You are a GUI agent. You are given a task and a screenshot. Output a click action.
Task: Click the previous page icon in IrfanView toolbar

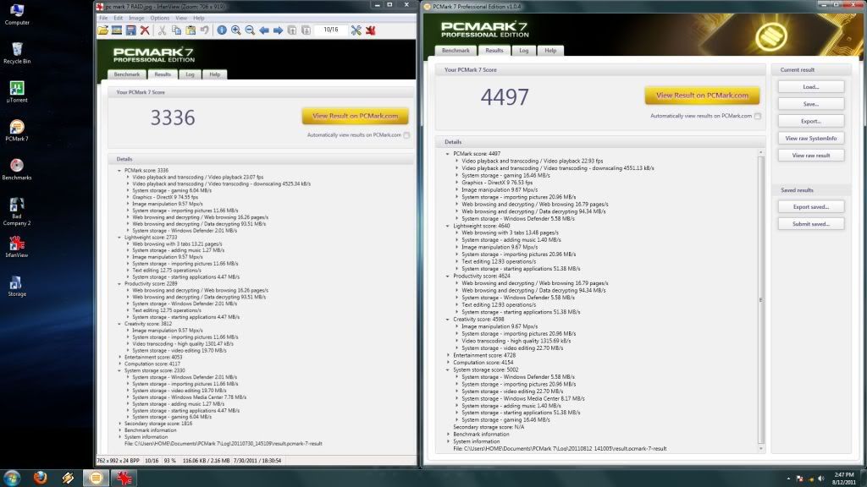click(x=292, y=30)
